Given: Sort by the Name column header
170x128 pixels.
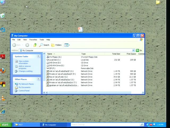Looking at the screenshot, I should tap(63, 54).
